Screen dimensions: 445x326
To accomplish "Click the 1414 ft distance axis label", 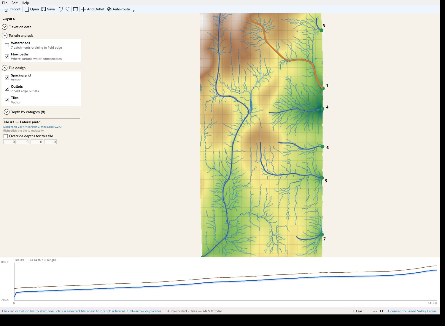I will coord(433,303).
